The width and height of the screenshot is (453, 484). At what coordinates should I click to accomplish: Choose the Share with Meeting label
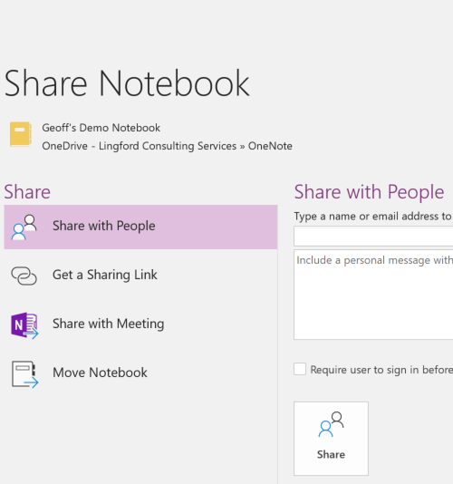109,324
